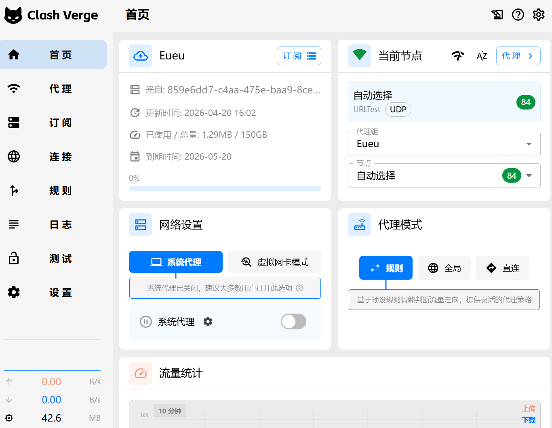The height and width of the screenshot is (428, 552).
Task: Enable the 系统代理 toggle switch
Action: click(293, 322)
